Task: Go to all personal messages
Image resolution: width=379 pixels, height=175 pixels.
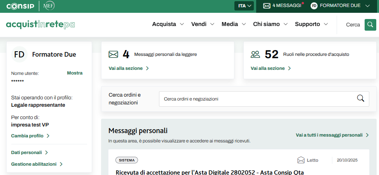Action: point(332,135)
